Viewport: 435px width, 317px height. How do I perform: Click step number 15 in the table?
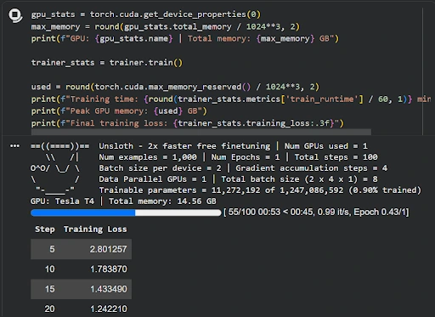pyautogui.click(x=50, y=289)
